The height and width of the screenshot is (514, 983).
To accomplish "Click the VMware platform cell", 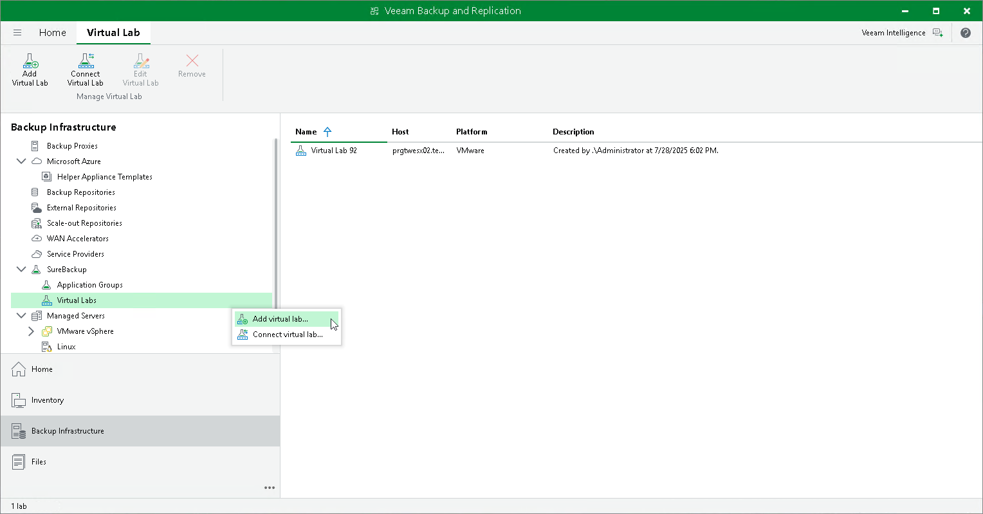I will (x=470, y=151).
